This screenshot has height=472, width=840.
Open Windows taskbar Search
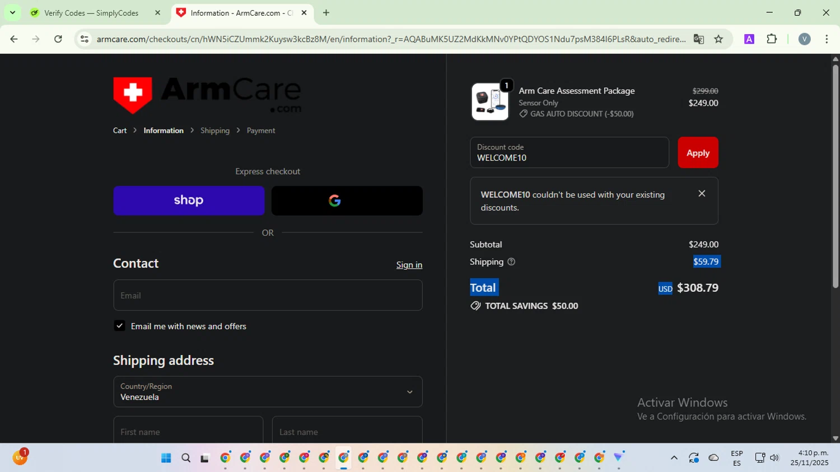[x=186, y=458]
